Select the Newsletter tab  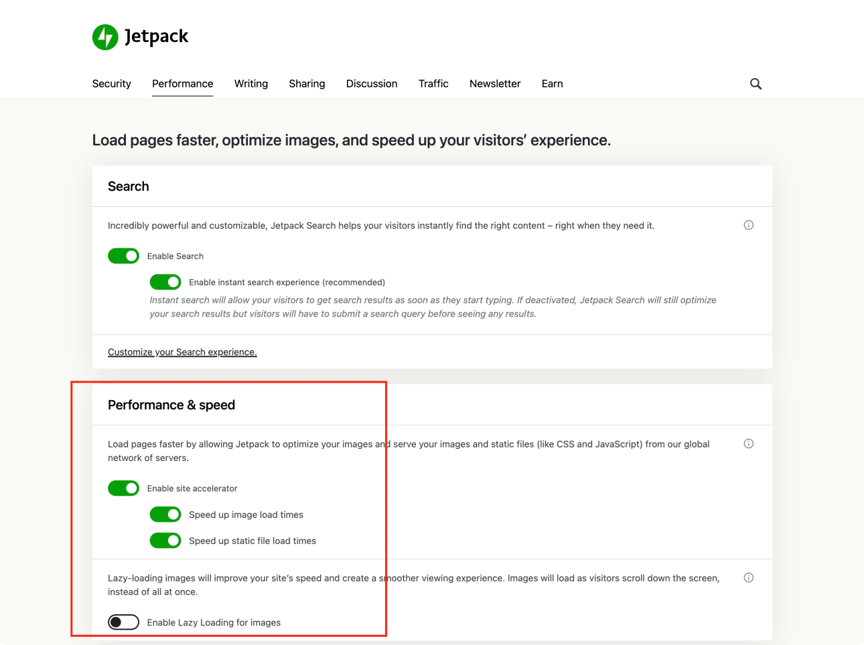point(495,84)
